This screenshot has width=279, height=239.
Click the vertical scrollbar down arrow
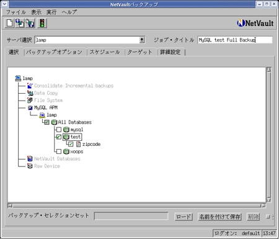pos(269,200)
